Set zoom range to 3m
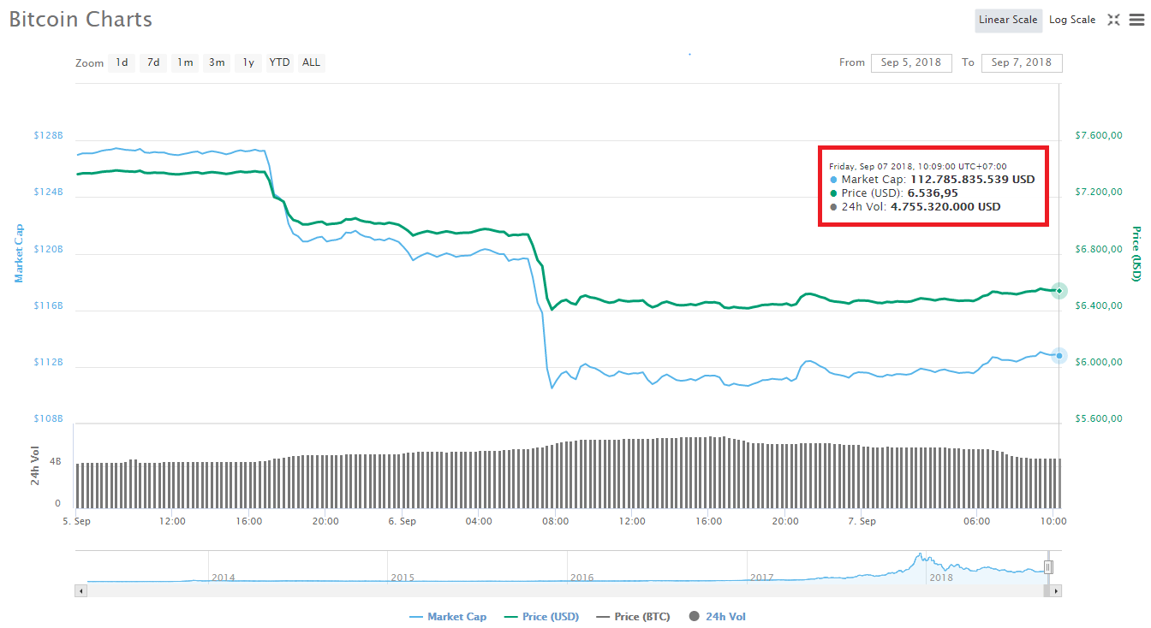1151x628 pixels. tap(217, 62)
